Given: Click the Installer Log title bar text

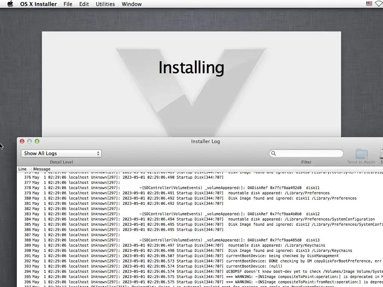Looking at the screenshot, I should point(205,141).
